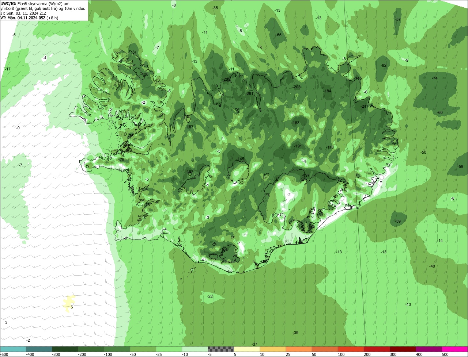Click the legend swatch between 200 and 300

pos(377,349)
